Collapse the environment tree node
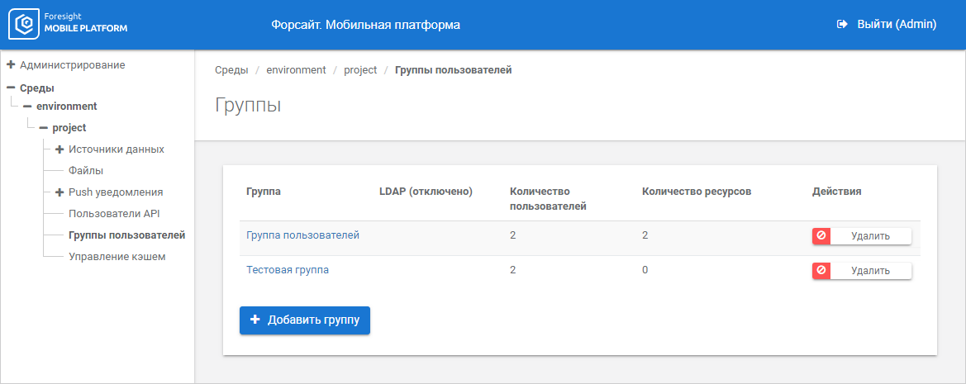Image resolution: width=966 pixels, height=384 pixels. (x=27, y=107)
